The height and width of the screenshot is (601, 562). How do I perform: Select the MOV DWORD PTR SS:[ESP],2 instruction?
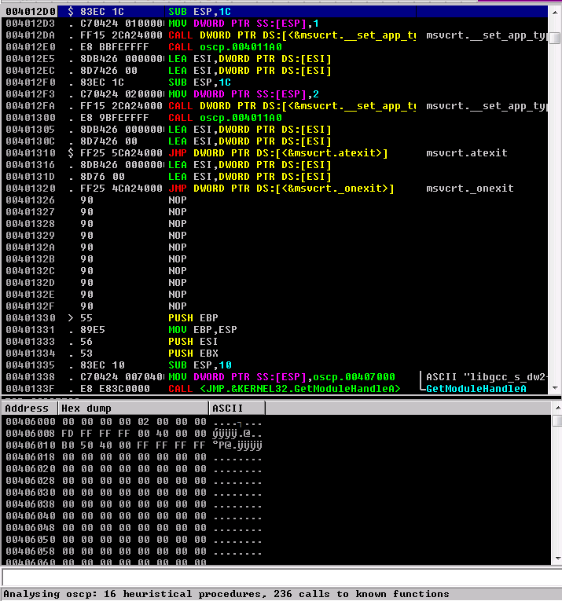pyautogui.click(x=274, y=94)
